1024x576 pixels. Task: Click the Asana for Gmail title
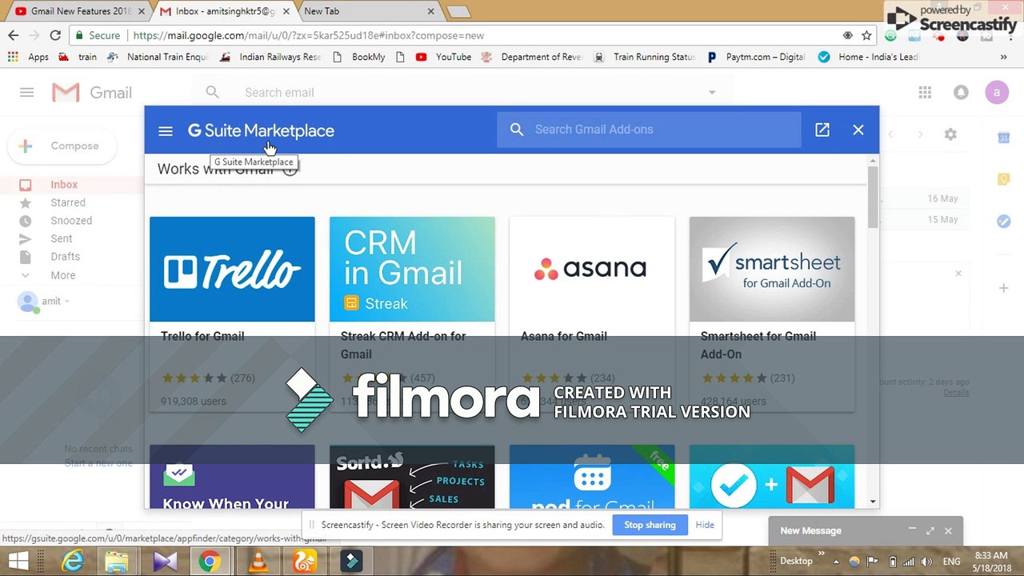(564, 336)
